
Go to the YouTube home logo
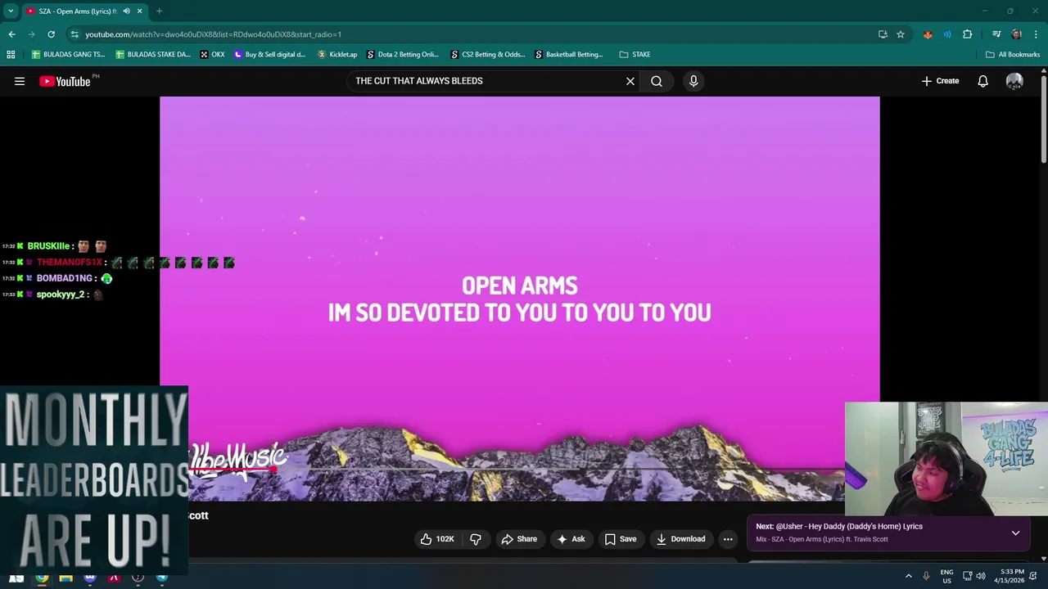tap(65, 81)
